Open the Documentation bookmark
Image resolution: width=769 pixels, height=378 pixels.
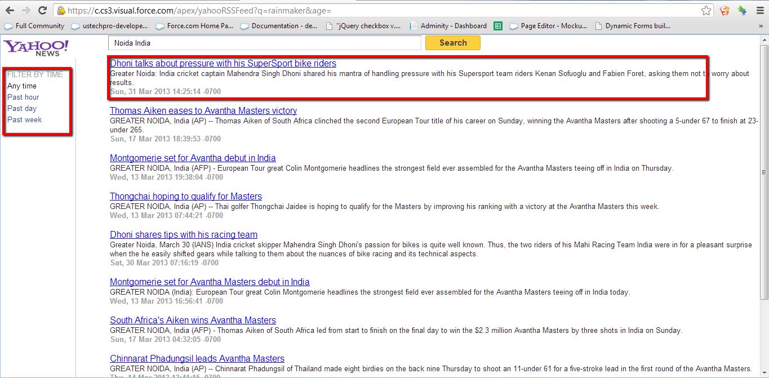tap(279, 26)
